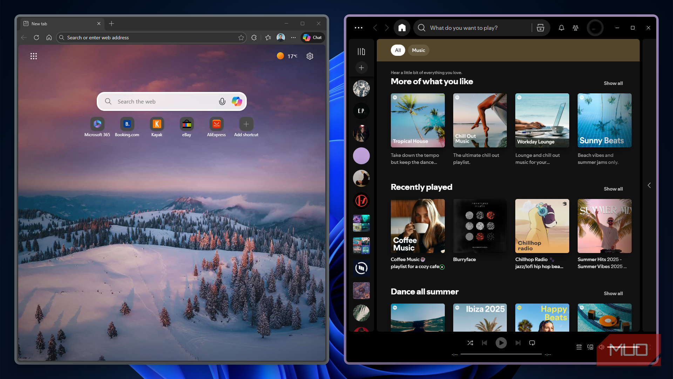
Task: Show all Recently played items
Action: pyautogui.click(x=613, y=189)
